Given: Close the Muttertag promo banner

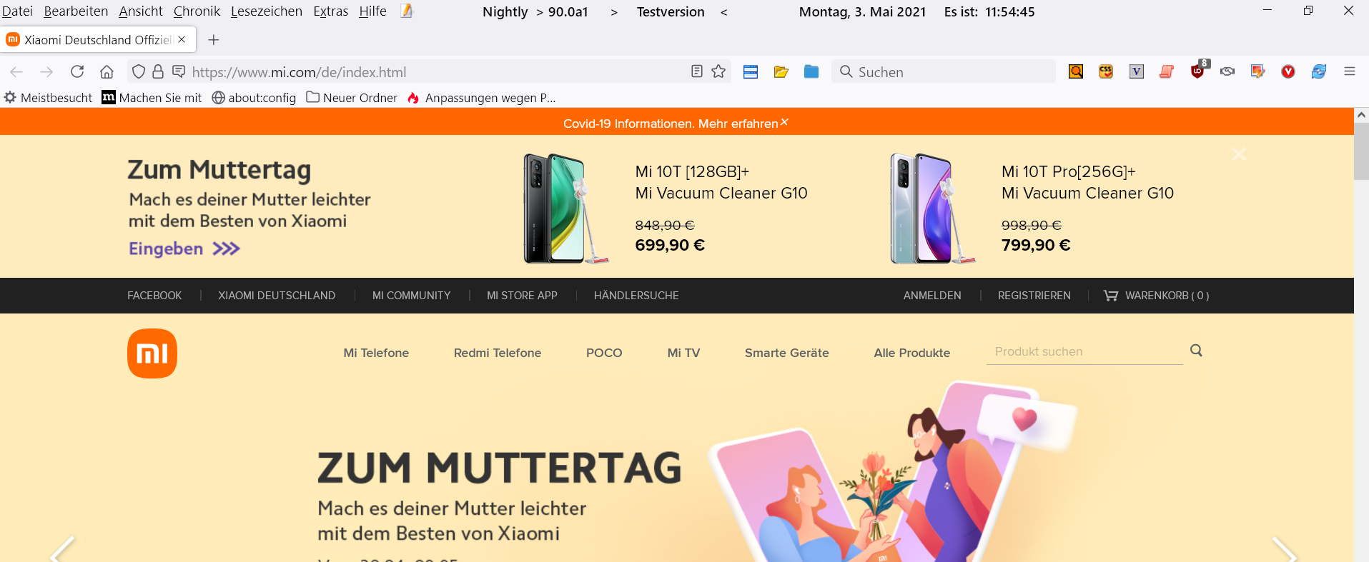Looking at the screenshot, I should (x=1240, y=154).
